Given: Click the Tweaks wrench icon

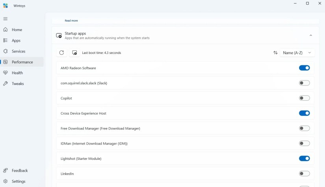Looking at the screenshot, I should pyautogui.click(x=6, y=83).
